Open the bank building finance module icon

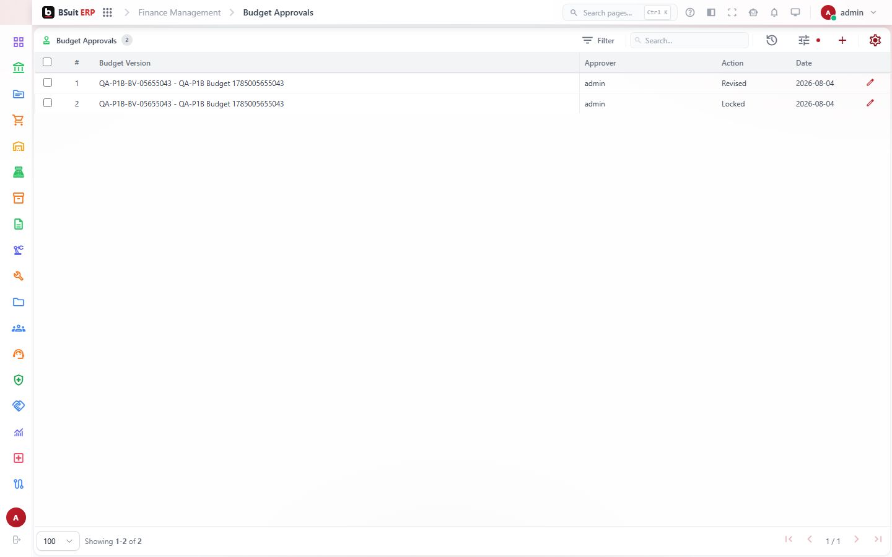pyautogui.click(x=19, y=68)
